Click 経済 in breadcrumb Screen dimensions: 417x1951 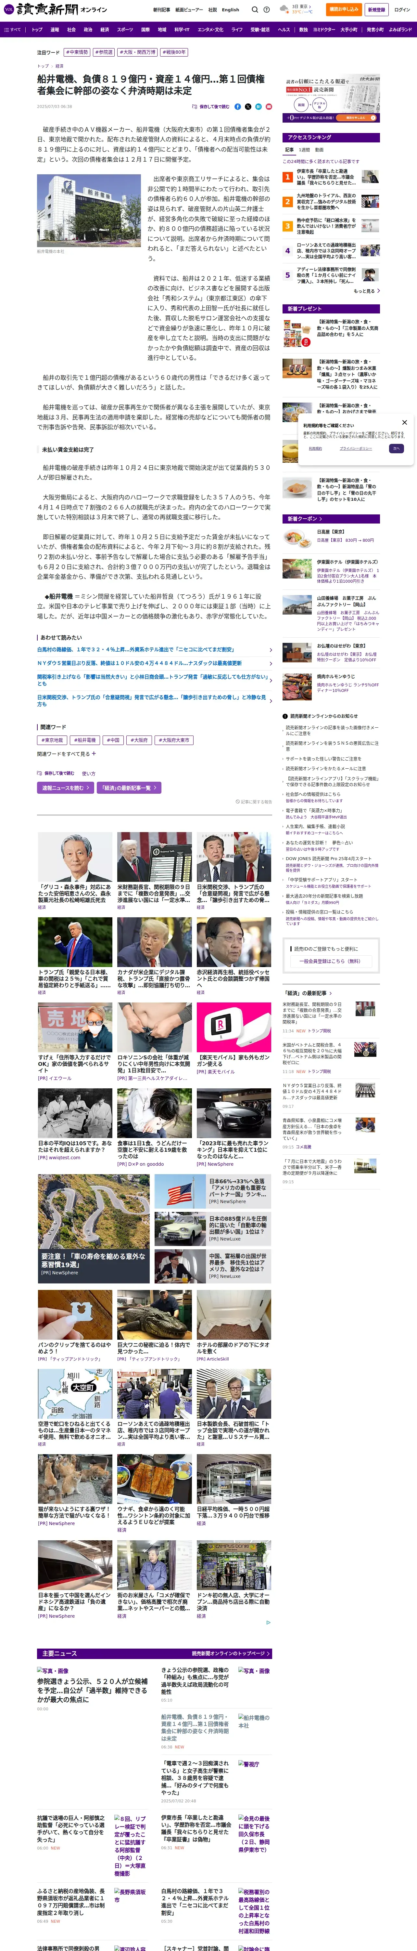click(59, 66)
